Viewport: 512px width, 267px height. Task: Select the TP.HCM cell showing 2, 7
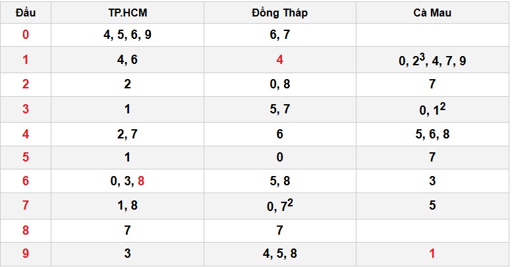pos(127,134)
